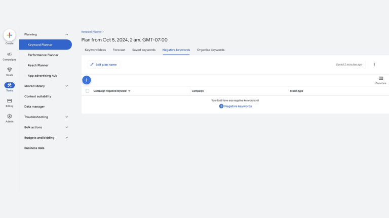Open Content suitability
Screen dimensions: 389x218
(x=37, y=96)
